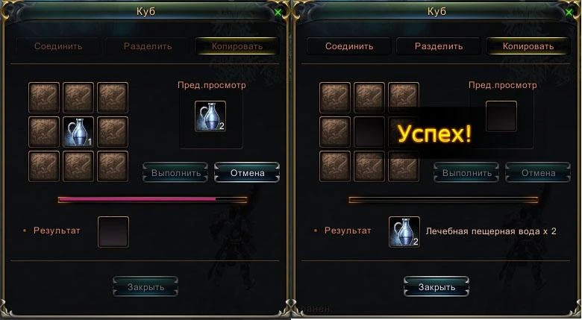Click the Выполнить button in the left window
Viewport: 582px width, 320px height.
click(175, 173)
